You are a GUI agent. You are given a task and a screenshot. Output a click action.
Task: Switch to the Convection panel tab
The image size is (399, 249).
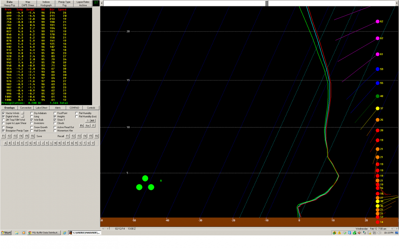point(26,108)
